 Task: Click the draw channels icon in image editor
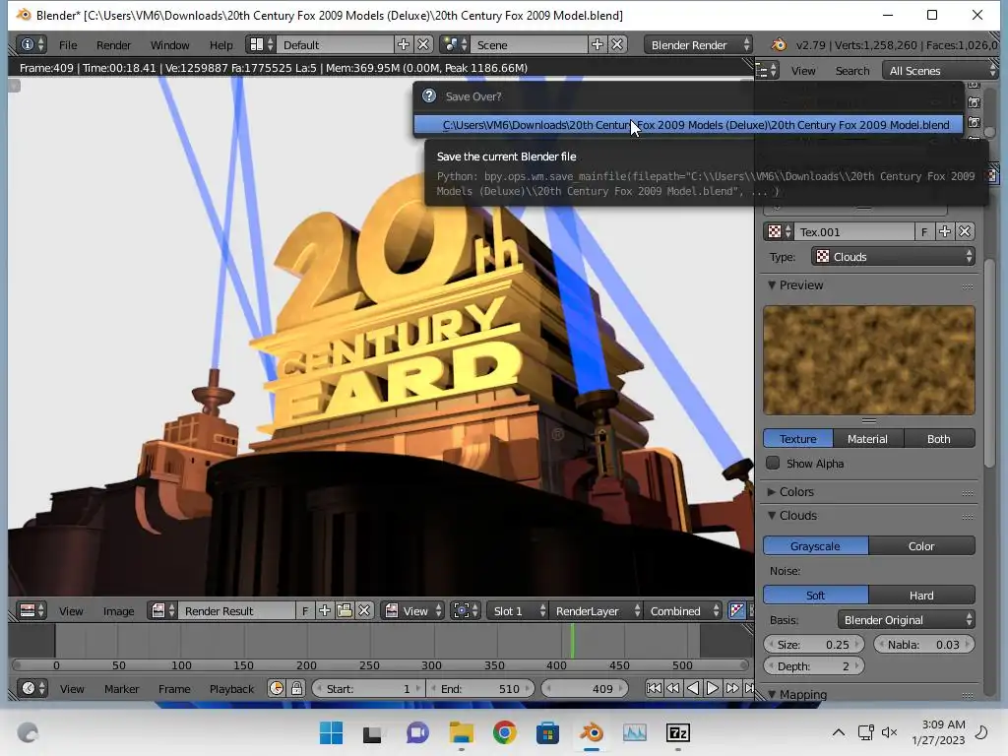click(x=736, y=610)
